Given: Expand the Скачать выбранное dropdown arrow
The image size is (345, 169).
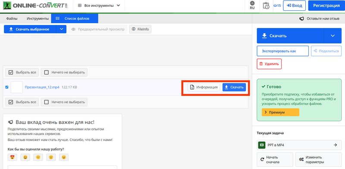Looking at the screenshot, I should [x=61, y=29].
